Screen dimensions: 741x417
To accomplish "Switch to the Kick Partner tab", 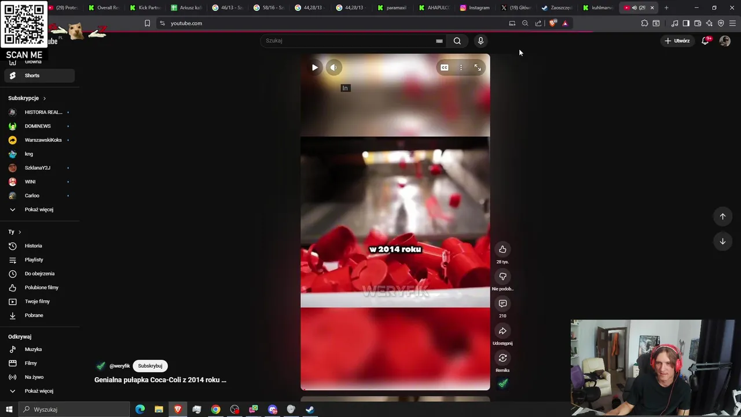I will tap(145, 8).
